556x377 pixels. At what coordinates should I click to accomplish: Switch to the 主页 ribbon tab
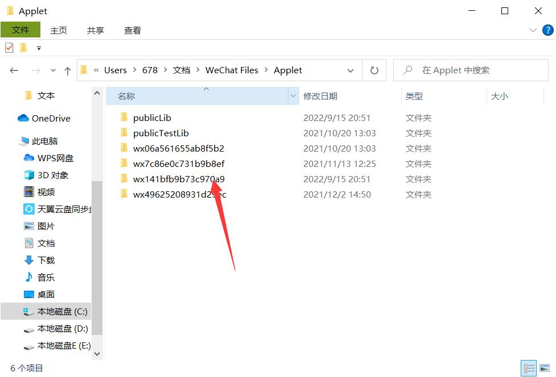pyautogui.click(x=59, y=31)
